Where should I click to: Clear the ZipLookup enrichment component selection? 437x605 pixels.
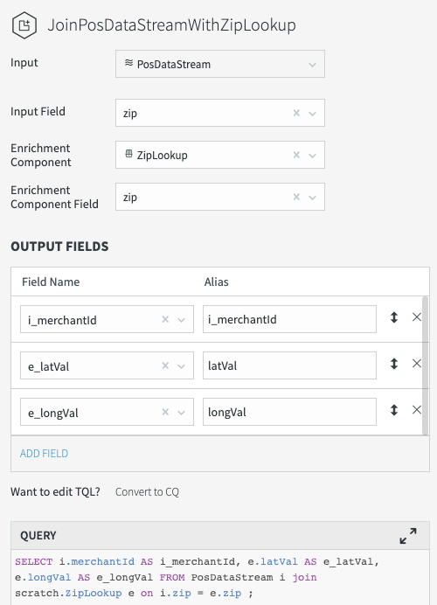pos(296,155)
